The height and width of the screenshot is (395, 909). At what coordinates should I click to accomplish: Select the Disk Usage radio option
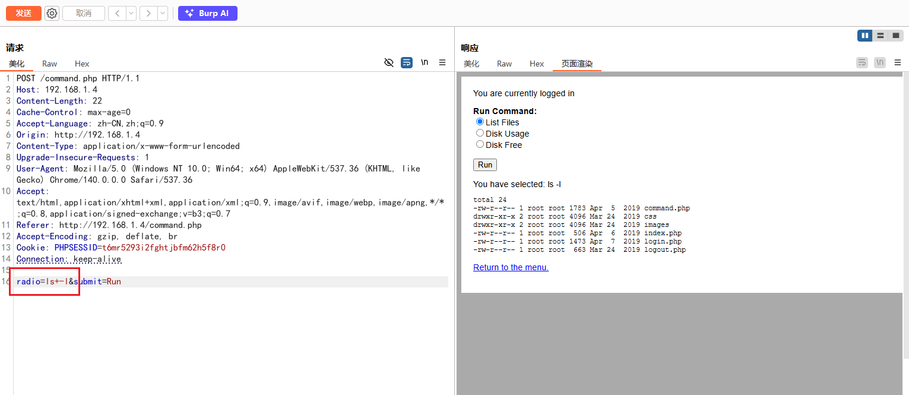[480, 133]
